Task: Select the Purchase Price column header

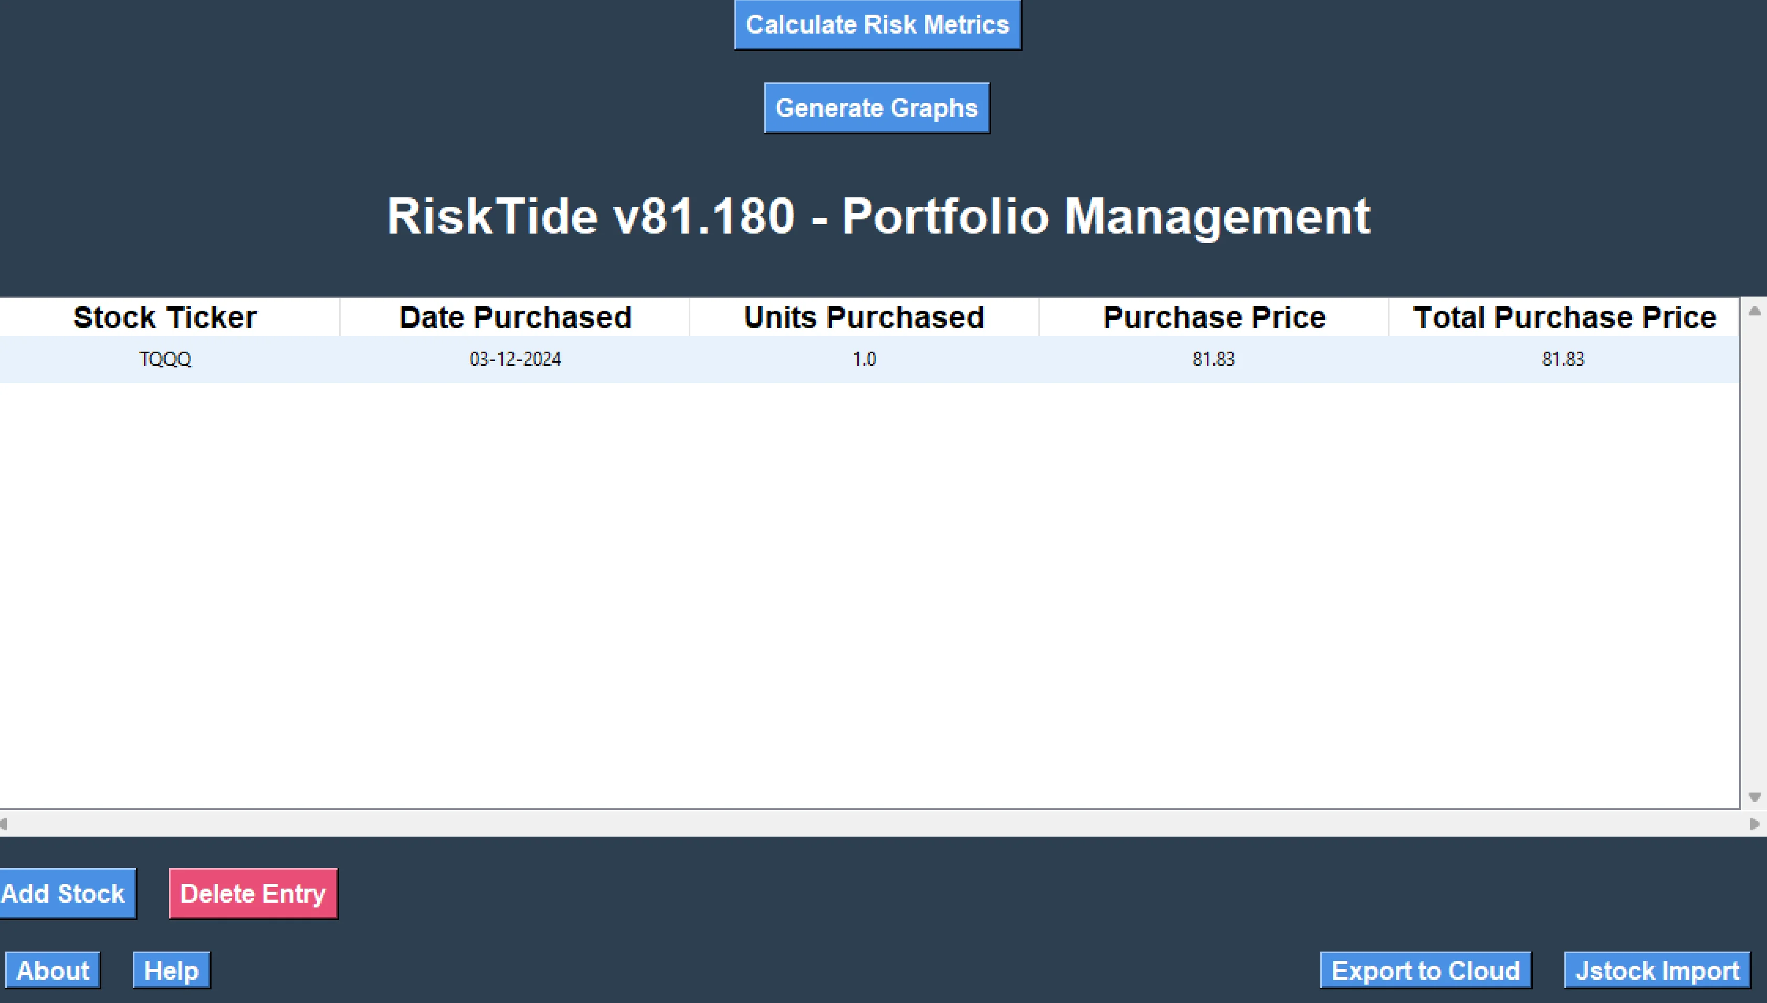Action: pos(1214,318)
